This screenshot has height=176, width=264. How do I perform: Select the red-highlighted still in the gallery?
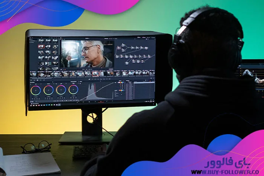pos(41,46)
